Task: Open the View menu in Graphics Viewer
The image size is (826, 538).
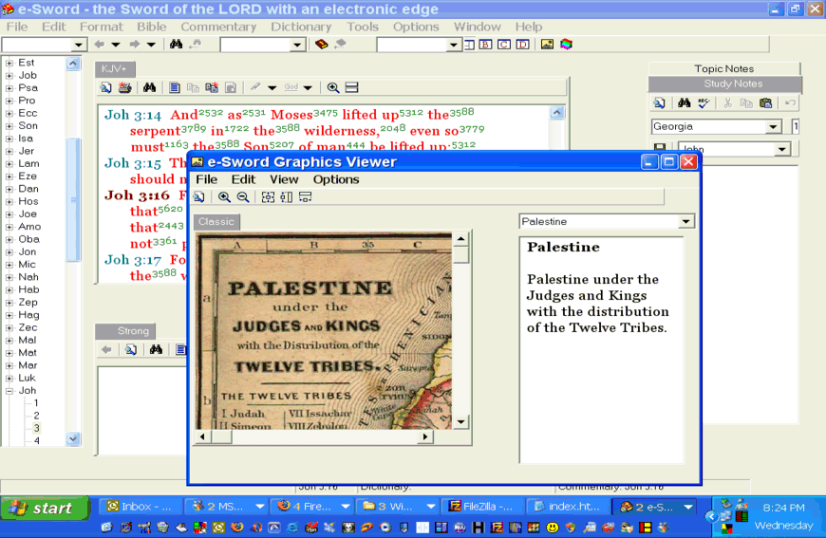Action: click(x=284, y=179)
